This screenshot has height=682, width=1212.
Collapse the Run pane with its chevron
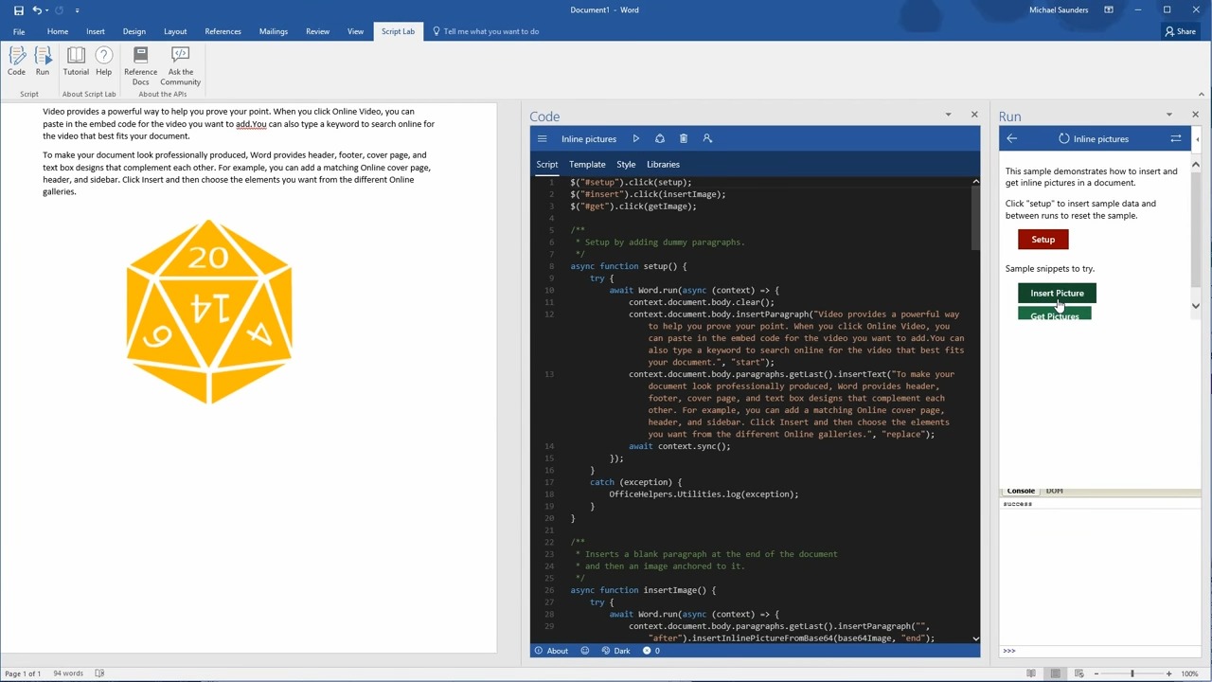coord(1169,115)
